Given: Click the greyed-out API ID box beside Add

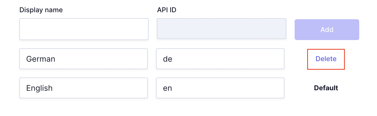Looking at the screenshot, I should [221, 29].
